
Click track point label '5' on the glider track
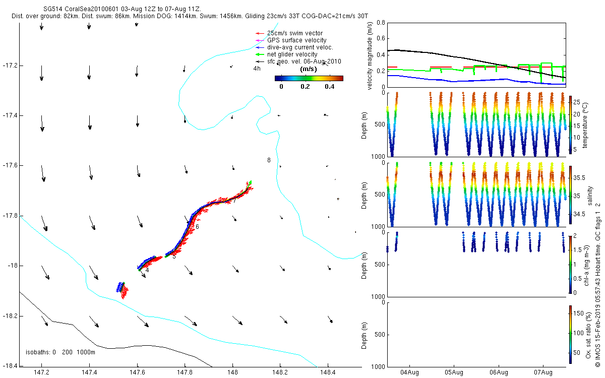pos(174,256)
